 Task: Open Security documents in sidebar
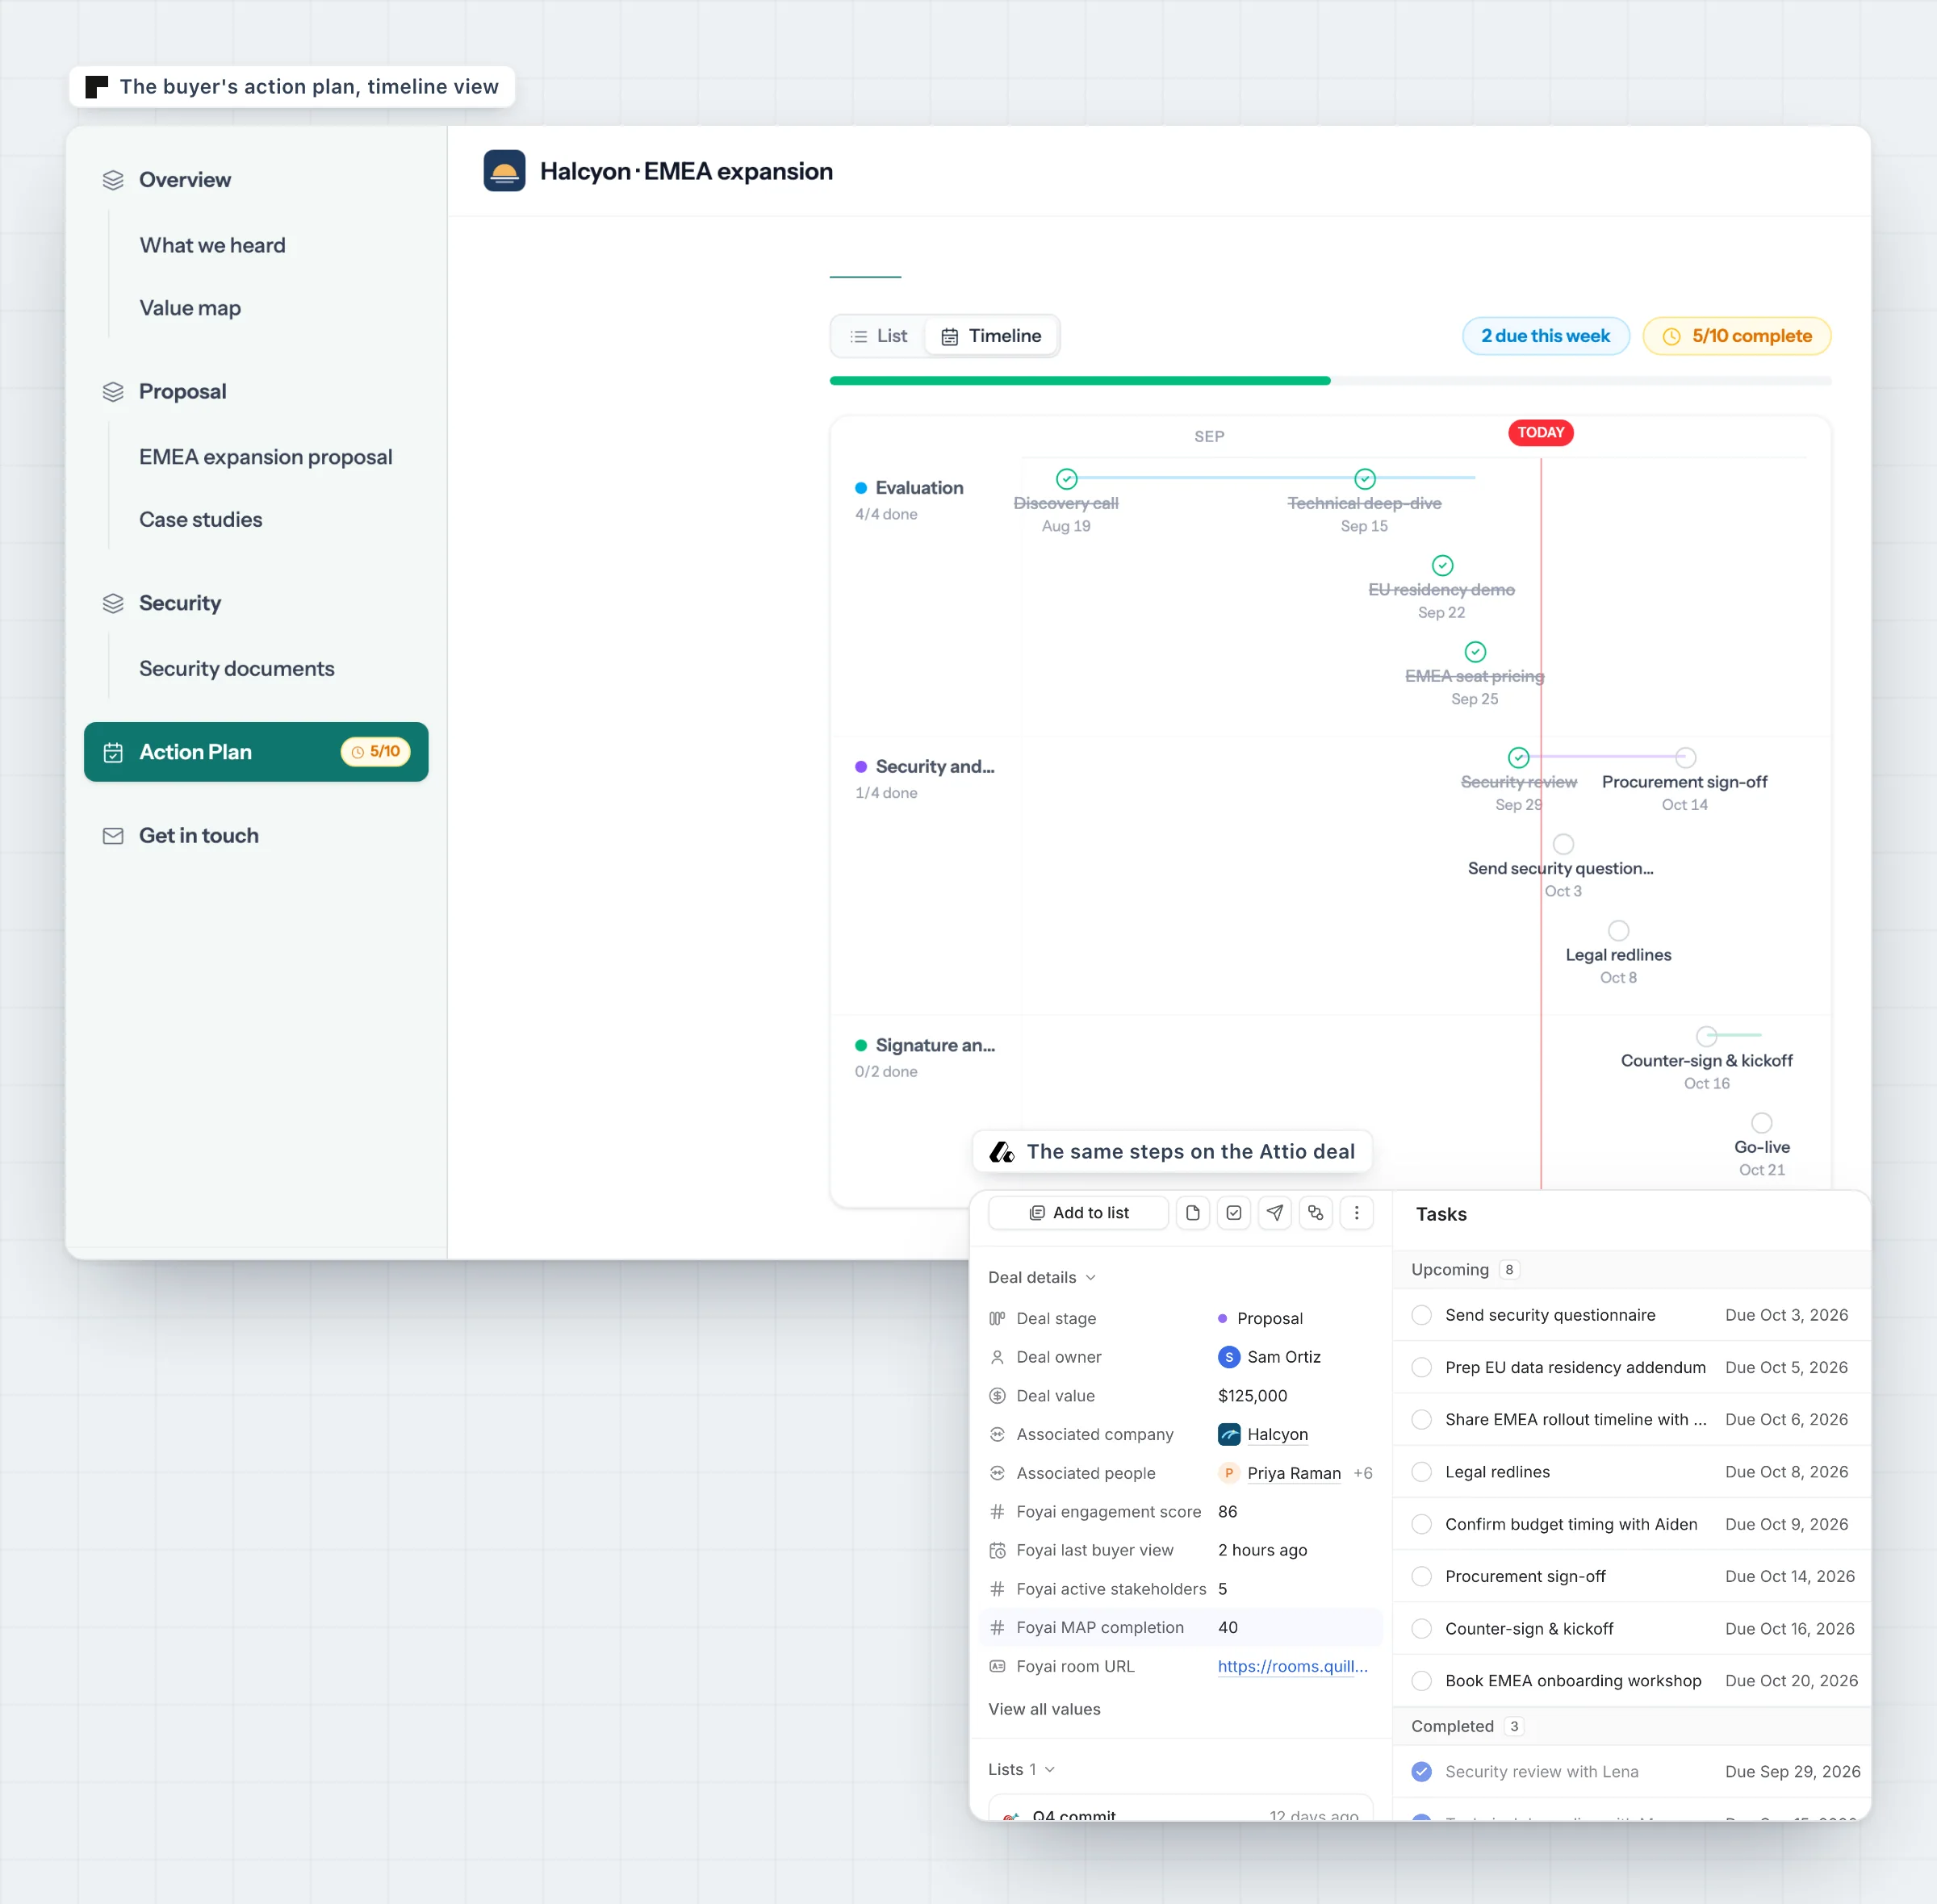click(x=236, y=669)
